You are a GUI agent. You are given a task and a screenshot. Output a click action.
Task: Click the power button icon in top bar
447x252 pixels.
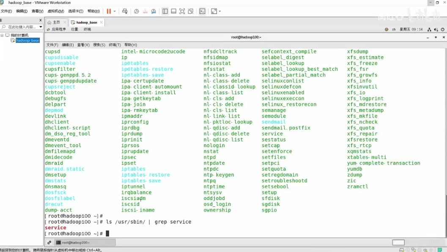pos(442,29)
